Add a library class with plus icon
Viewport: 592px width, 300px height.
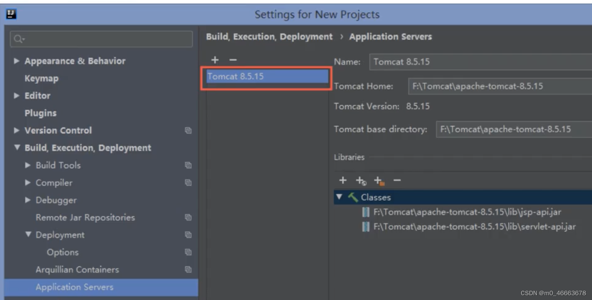343,180
